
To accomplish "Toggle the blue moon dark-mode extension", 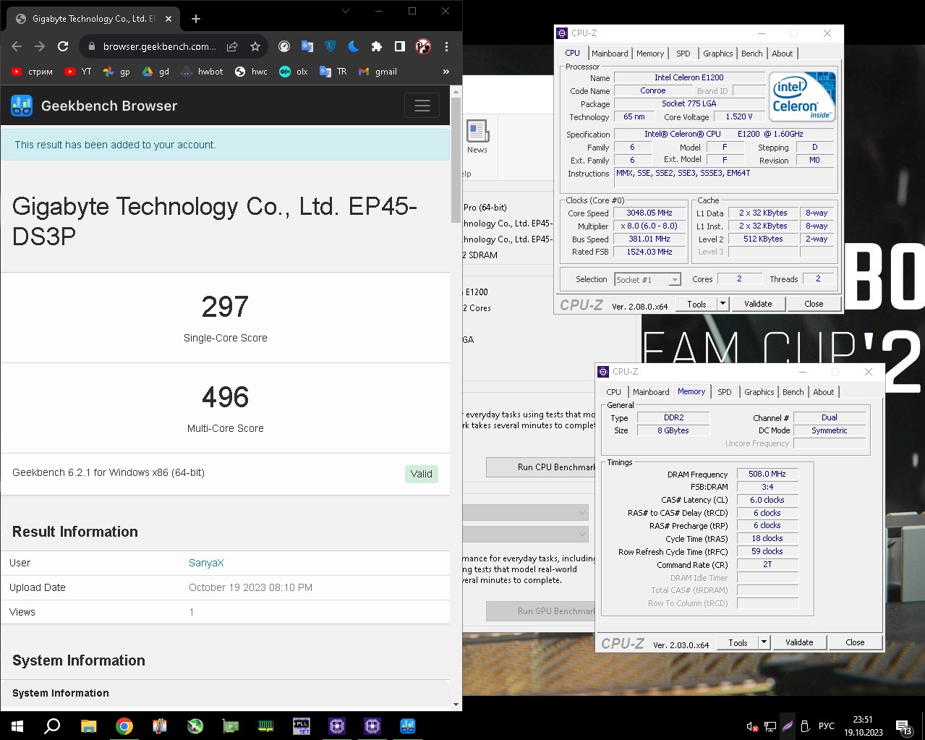I will pos(354,46).
